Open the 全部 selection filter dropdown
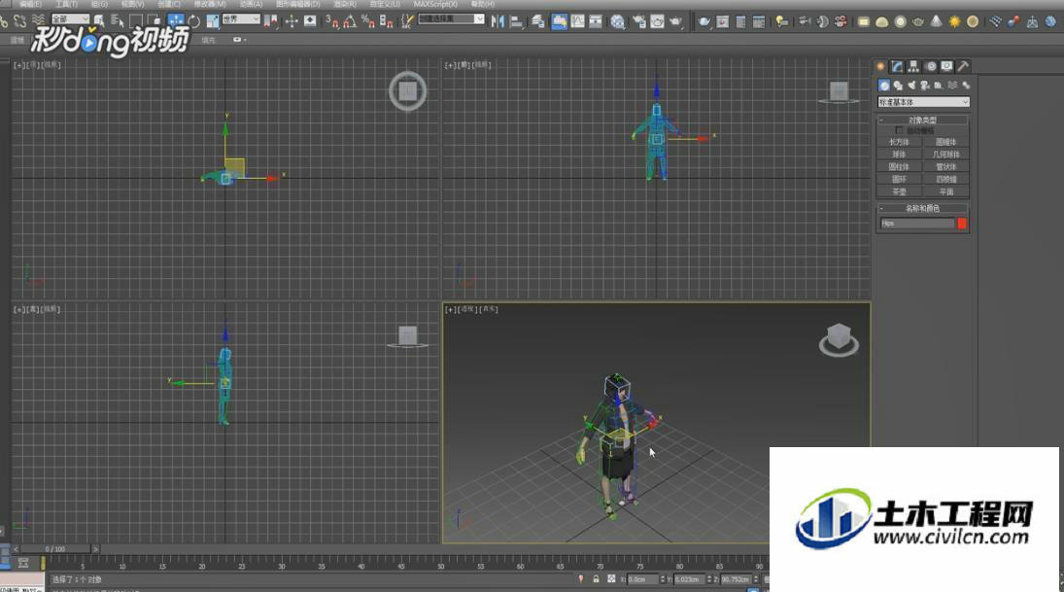This screenshot has width=1064, height=592. click(70, 19)
